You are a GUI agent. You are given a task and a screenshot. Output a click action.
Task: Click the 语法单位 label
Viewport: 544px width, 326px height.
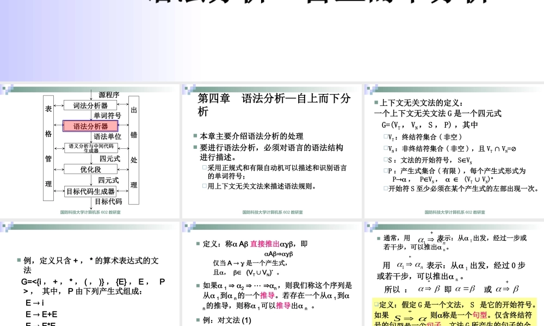tap(108, 136)
